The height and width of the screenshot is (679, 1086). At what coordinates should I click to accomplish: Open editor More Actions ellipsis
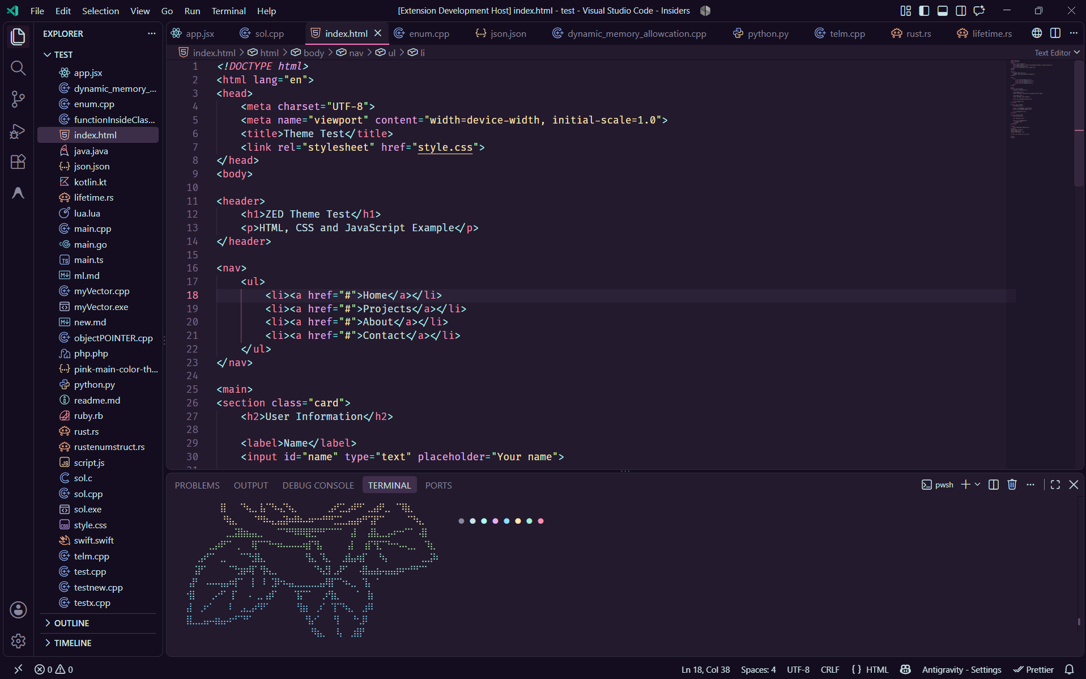tap(1074, 33)
